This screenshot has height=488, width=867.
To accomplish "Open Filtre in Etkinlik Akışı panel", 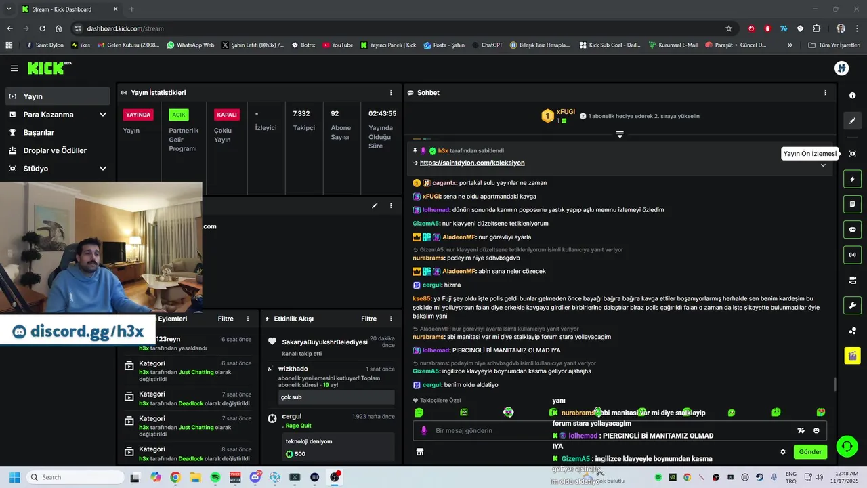I will [x=368, y=319].
